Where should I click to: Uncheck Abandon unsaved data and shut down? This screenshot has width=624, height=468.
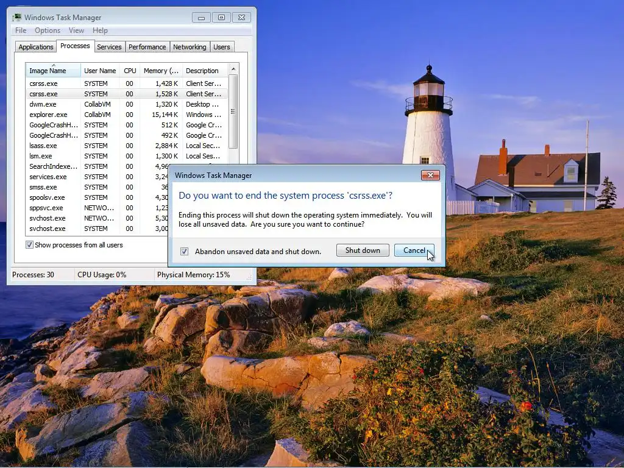184,252
